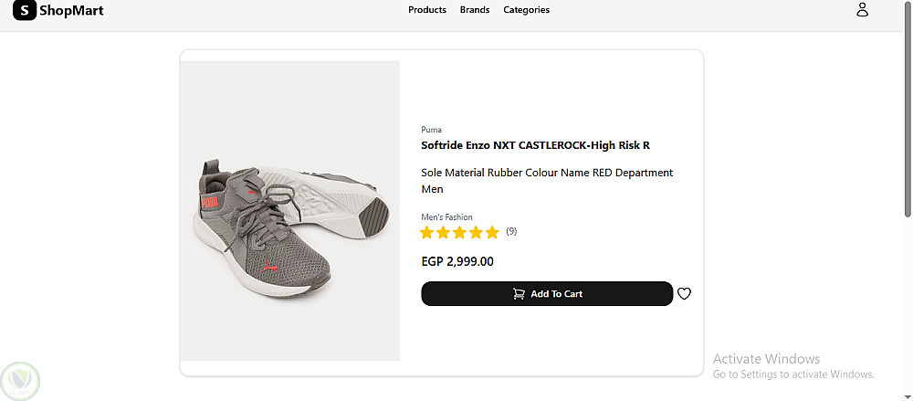
Task: Open the Men's Fashion category link
Action: [x=446, y=216]
